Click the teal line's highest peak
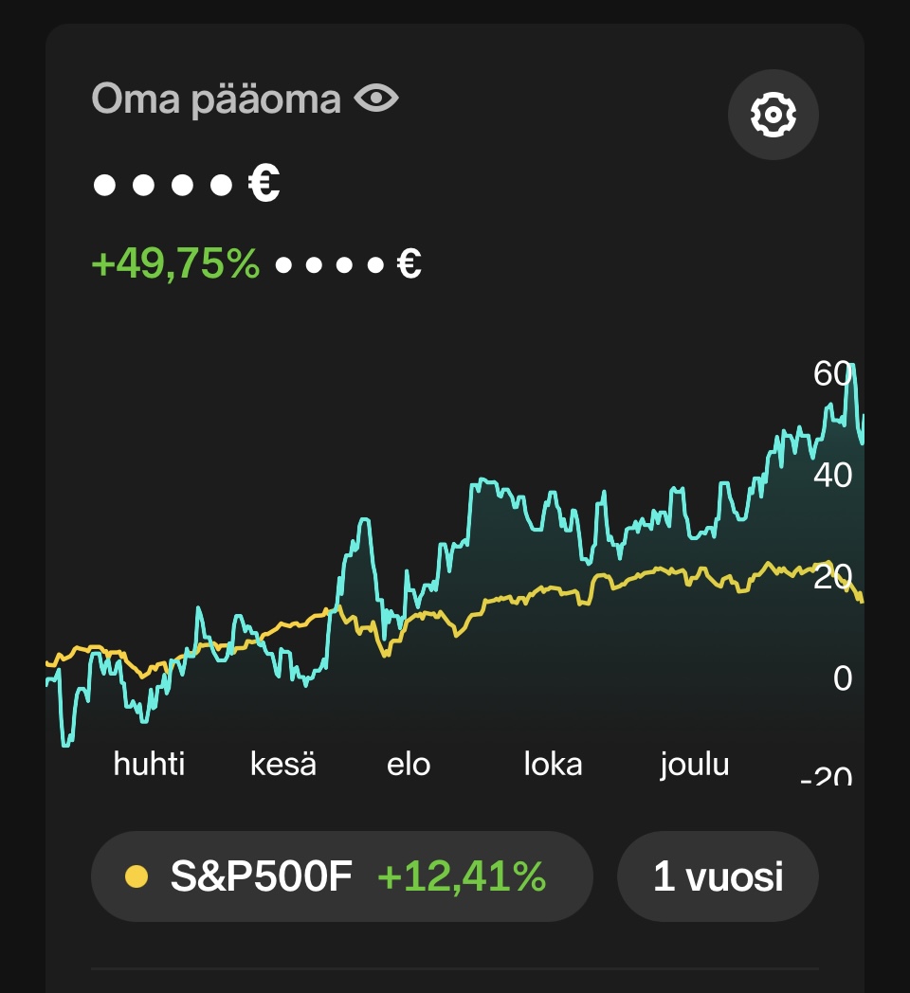Image resolution: width=910 pixels, height=993 pixels. click(x=852, y=366)
